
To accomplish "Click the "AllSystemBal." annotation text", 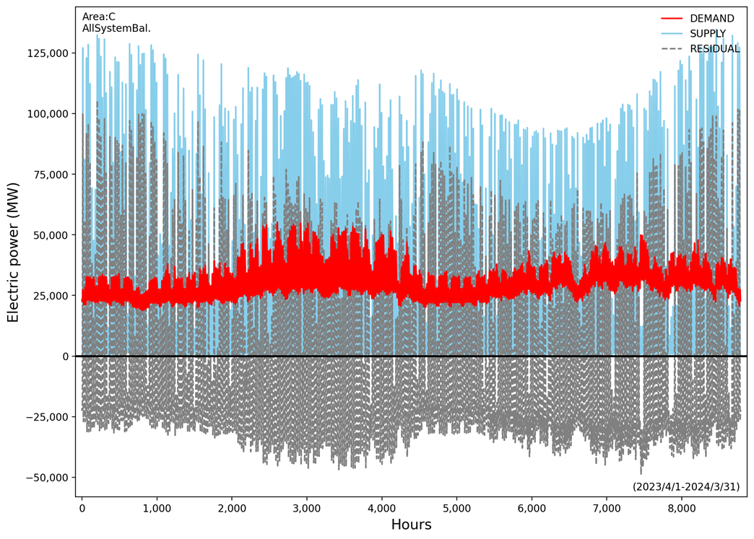I will (116, 29).
